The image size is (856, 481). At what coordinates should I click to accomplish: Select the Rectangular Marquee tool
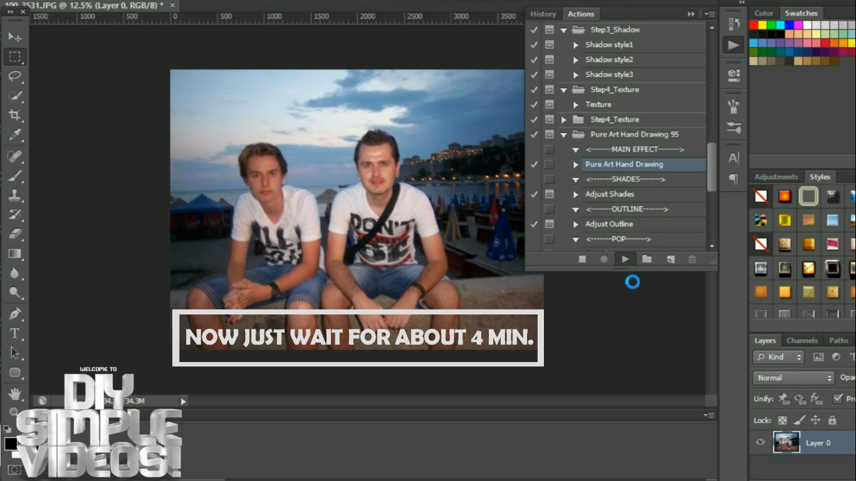pos(14,56)
